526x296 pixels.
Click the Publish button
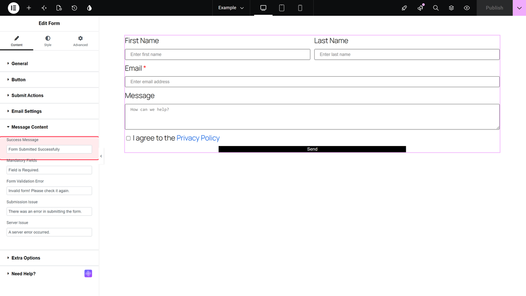click(494, 8)
